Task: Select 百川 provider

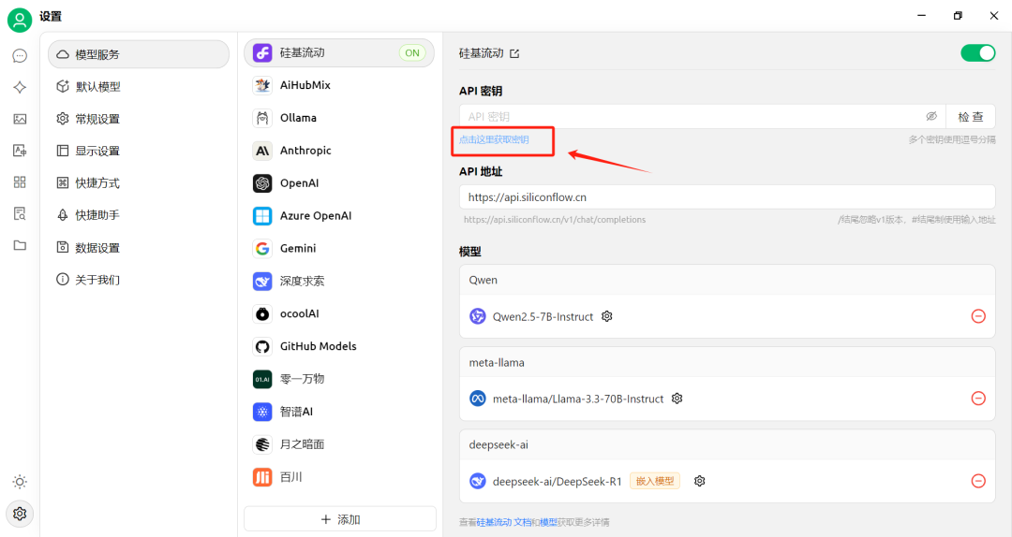Action: click(339, 477)
